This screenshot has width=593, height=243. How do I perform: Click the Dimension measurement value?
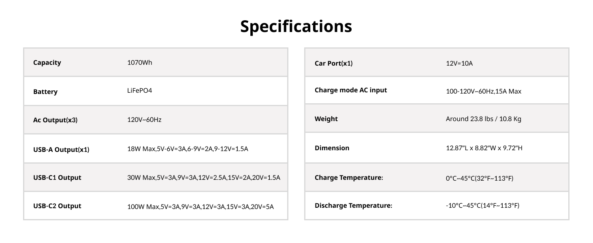click(484, 148)
